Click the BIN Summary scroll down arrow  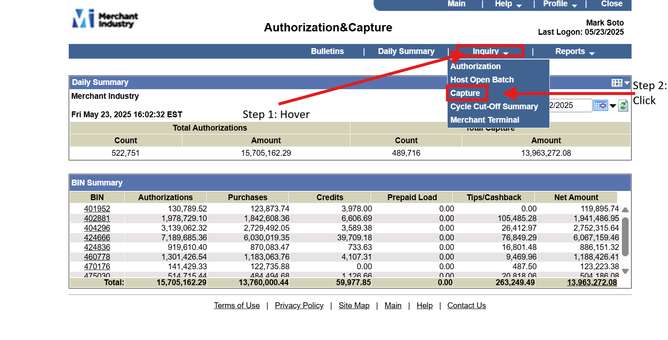(625, 271)
